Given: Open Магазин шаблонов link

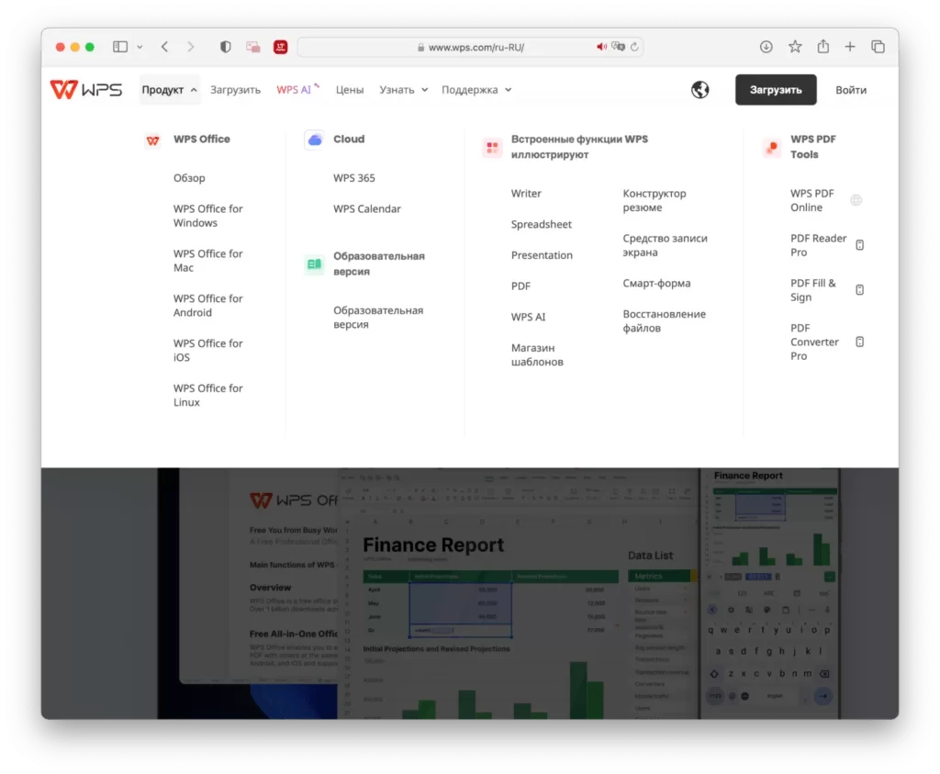Looking at the screenshot, I should [x=537, y=355].
